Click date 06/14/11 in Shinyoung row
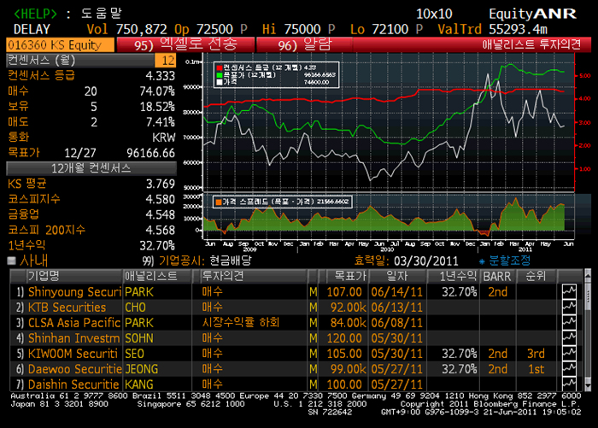 coord(396,292)
